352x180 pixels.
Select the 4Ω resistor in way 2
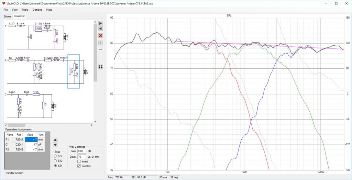[x=12, y=60]
